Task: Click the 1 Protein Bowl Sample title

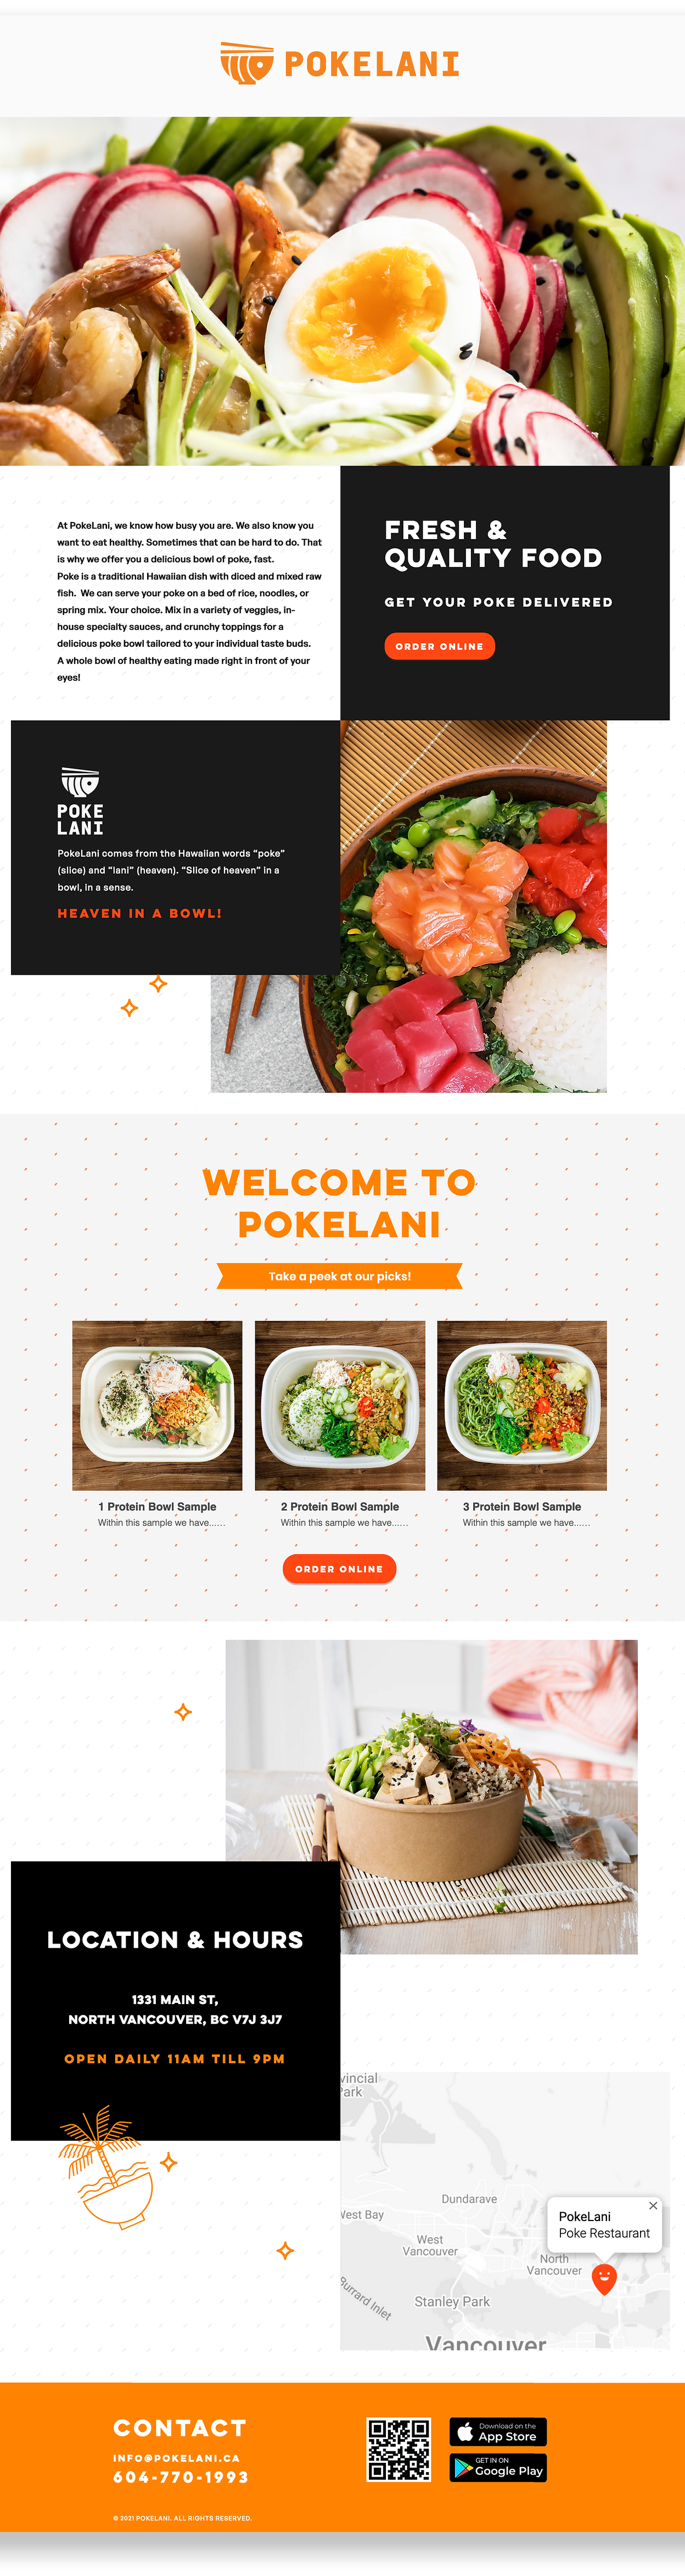Action: tap(157, 1506)
